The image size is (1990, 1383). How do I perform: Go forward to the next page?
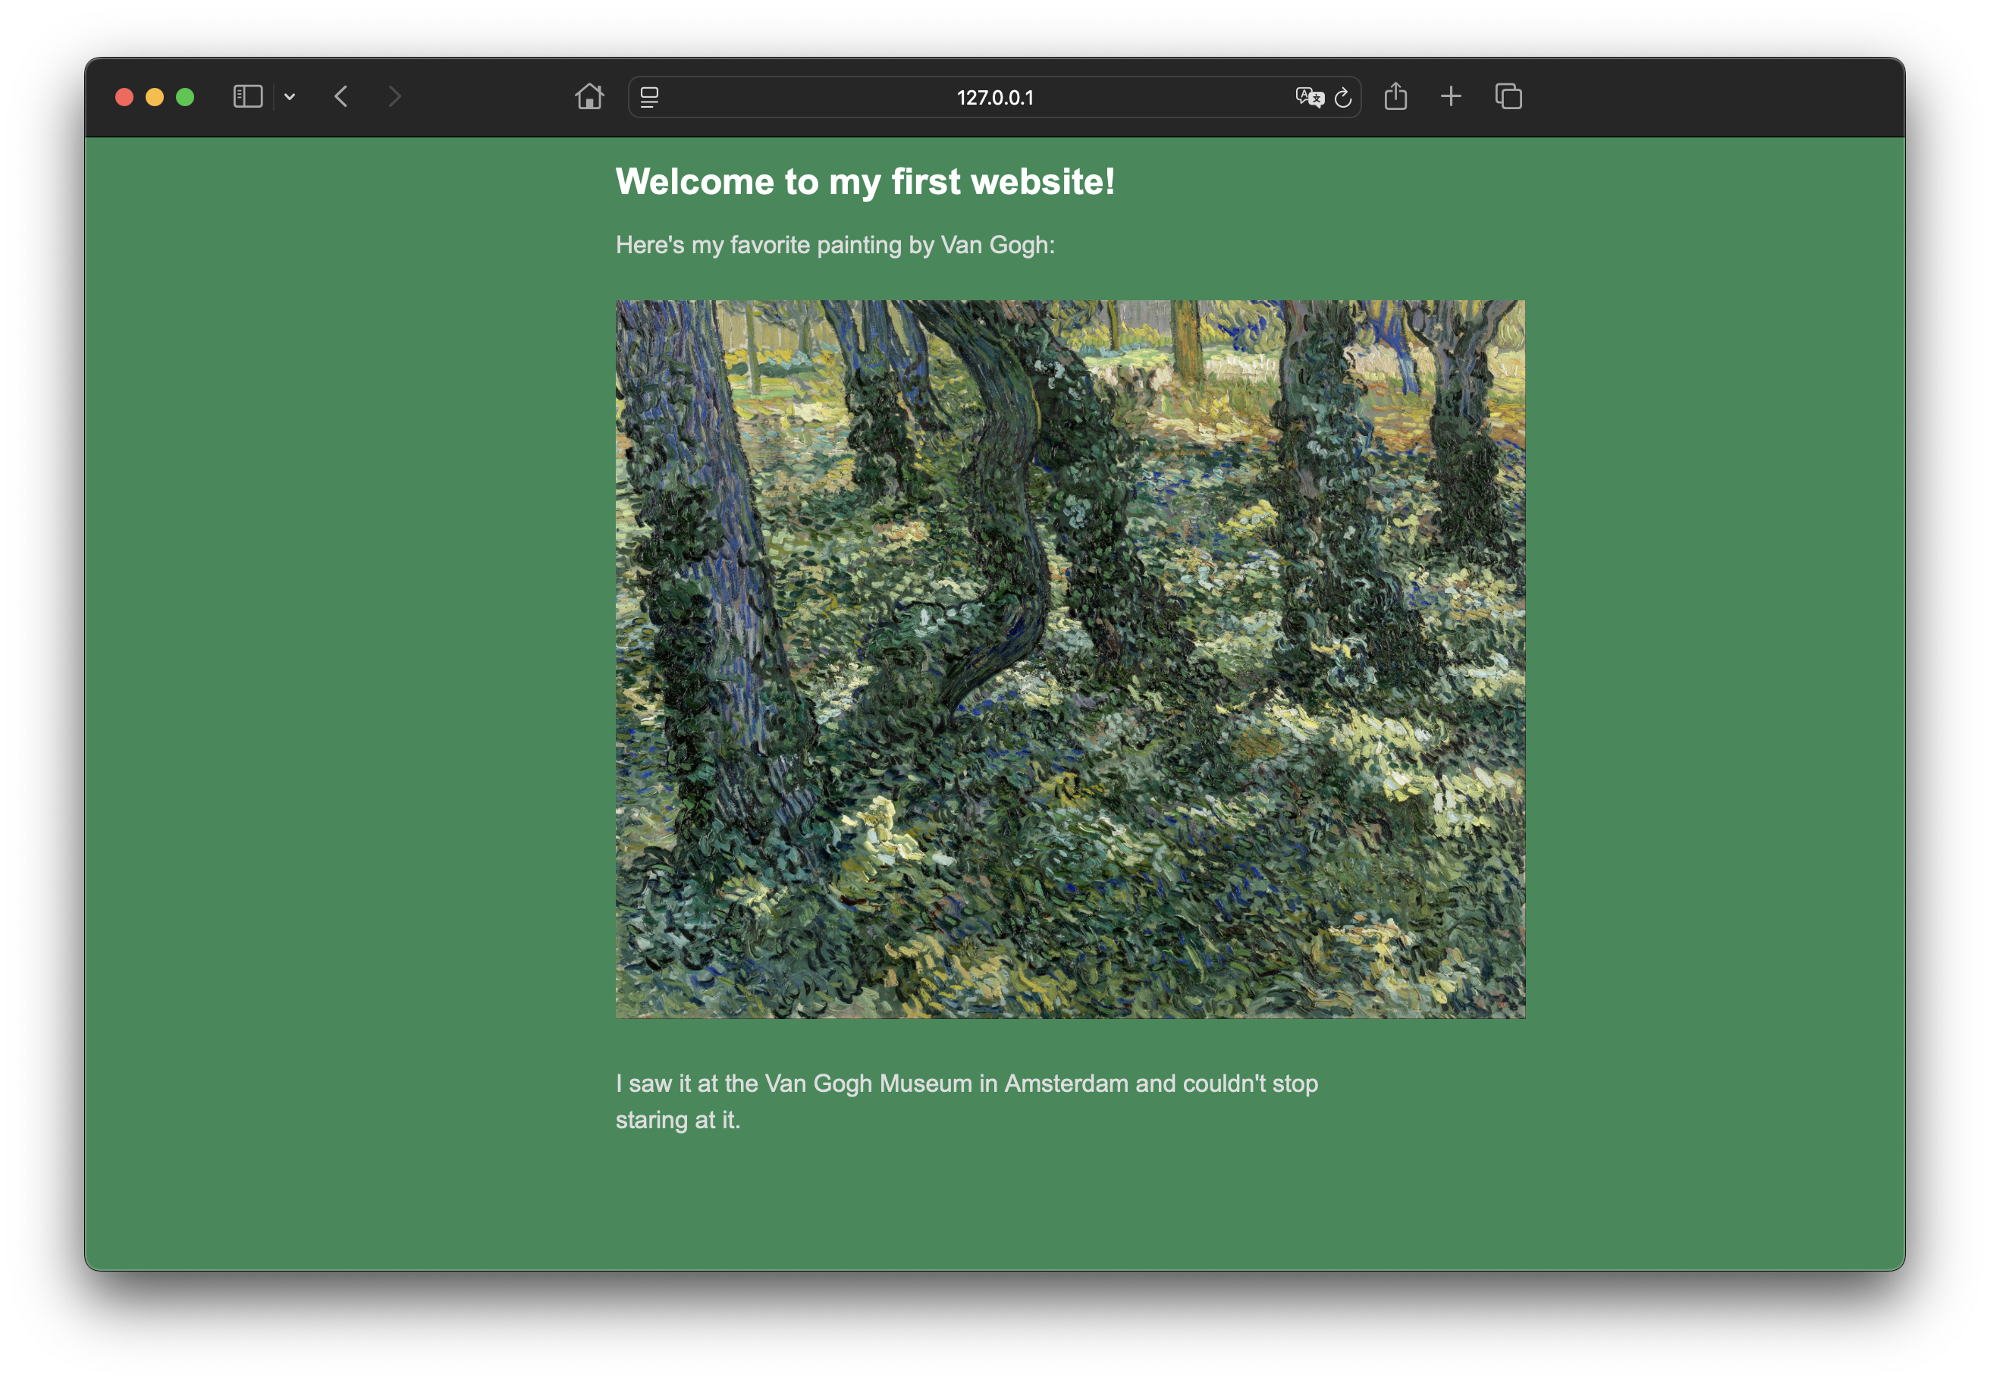(394, 96)
